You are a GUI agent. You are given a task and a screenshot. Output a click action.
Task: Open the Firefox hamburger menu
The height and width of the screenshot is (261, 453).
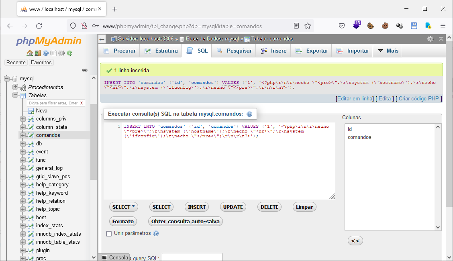tap(443, 26)
